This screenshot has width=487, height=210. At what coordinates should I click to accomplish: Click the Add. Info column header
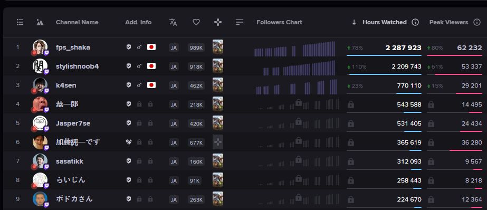138,22
